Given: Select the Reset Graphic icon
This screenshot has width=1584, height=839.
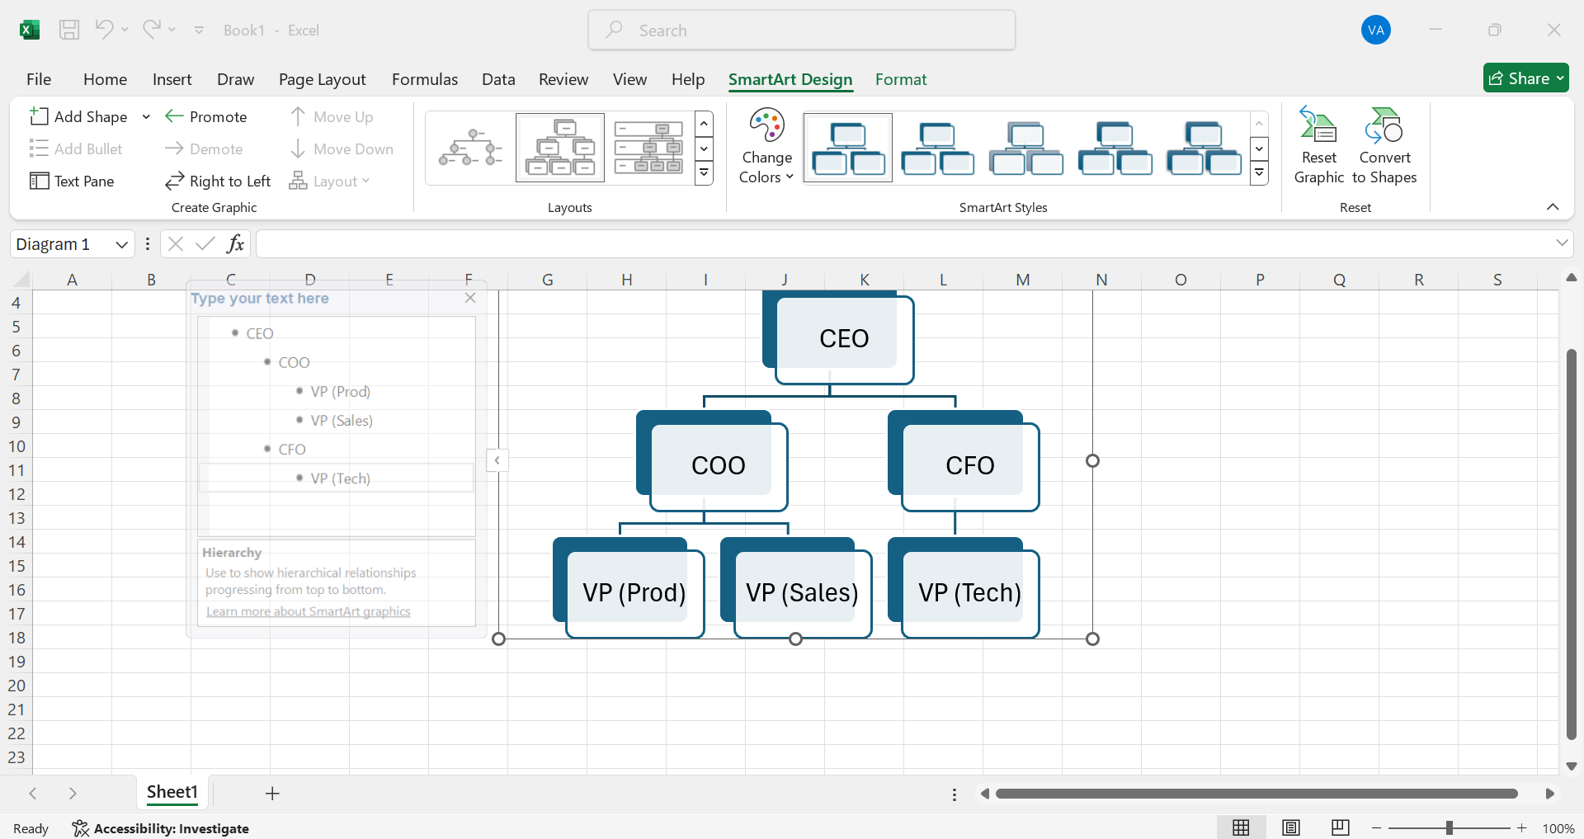Looking at the screenshot, I should click(1318, 147).
